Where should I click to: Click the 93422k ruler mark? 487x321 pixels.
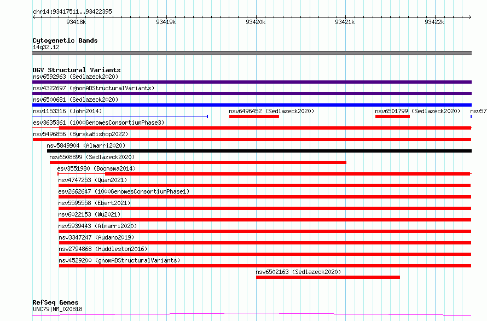(434, 22)
